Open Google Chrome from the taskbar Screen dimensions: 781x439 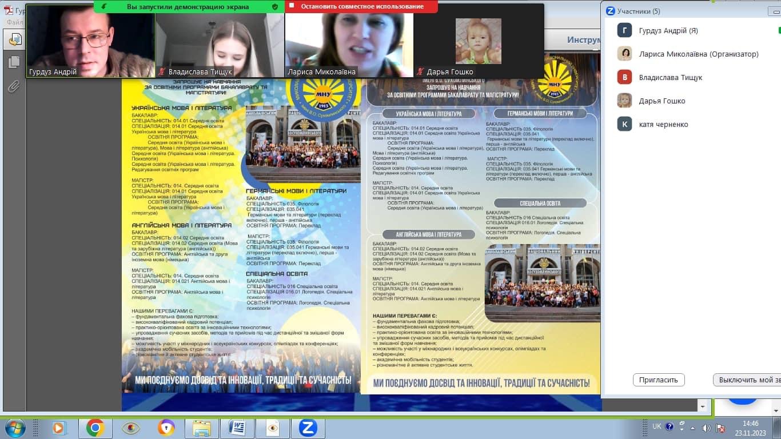click(x=95, y=428)
